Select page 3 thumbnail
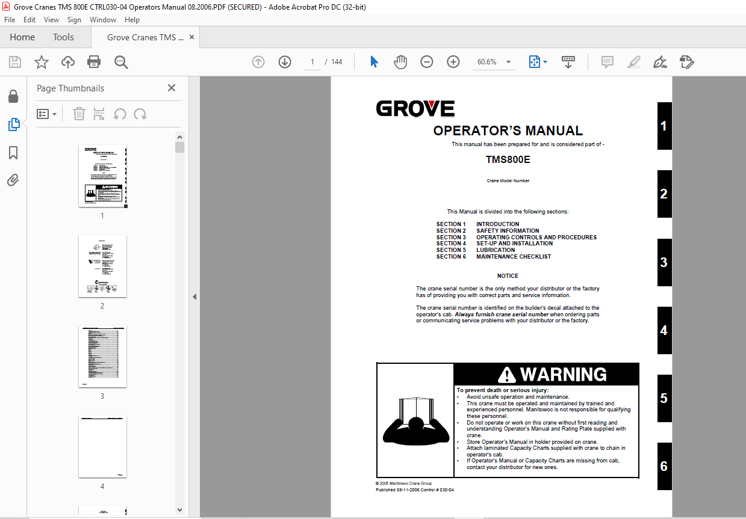 click(x=102, y=357)
